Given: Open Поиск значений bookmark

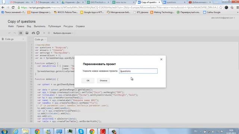Looking at the screenshot, I should pyautogui.click(x=13, y=12).
